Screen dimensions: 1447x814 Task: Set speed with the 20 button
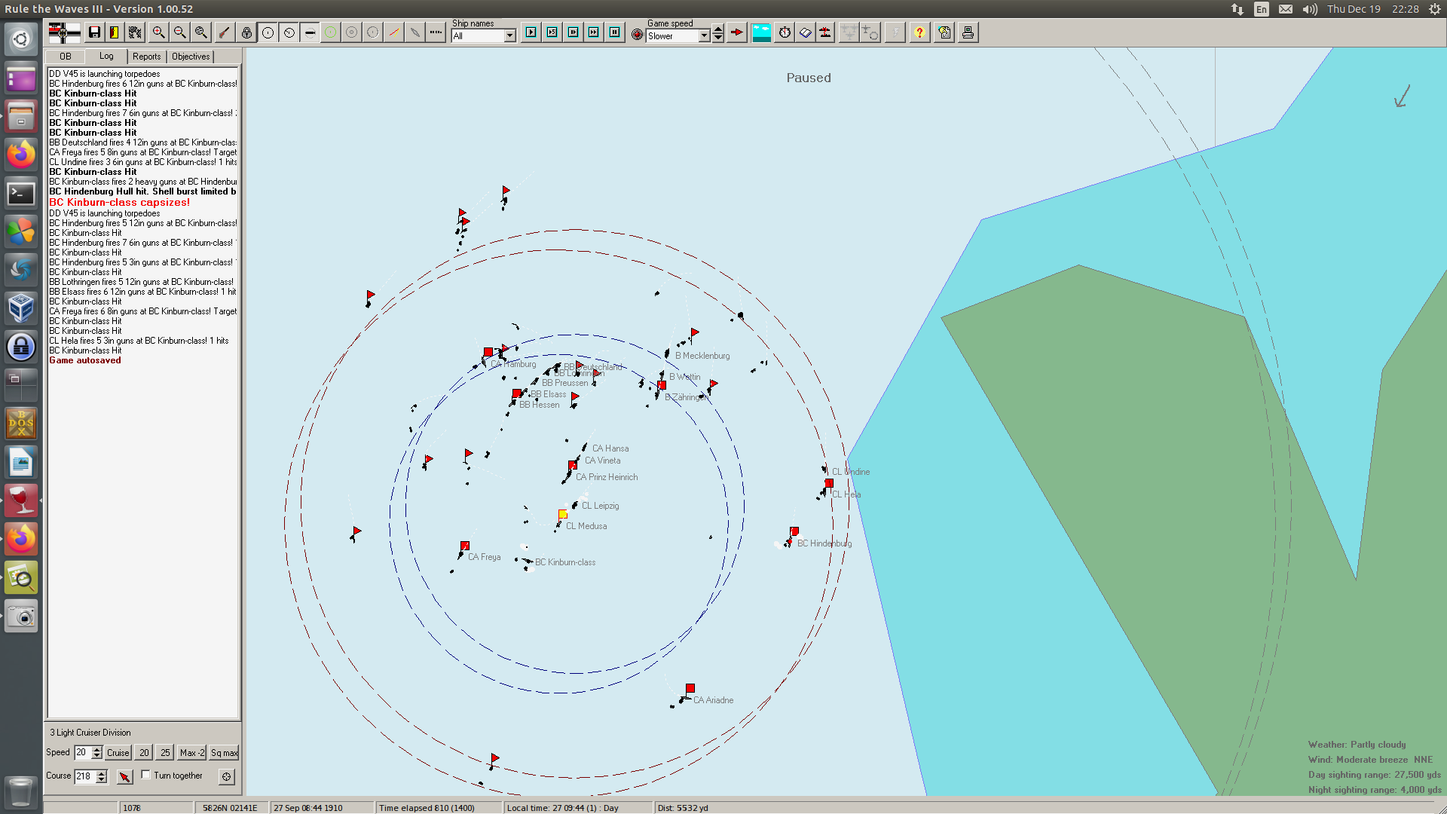click(144, 752)
